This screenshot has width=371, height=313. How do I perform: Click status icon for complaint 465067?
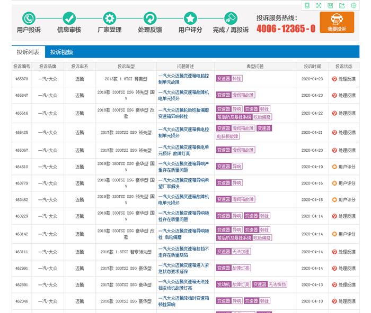[334, 150]
